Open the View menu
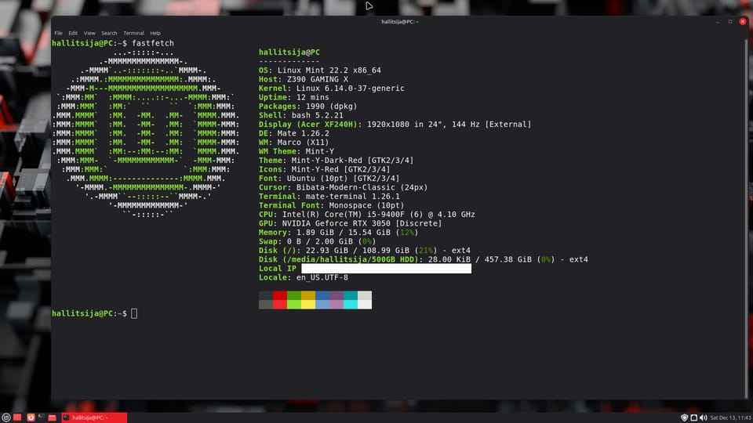 click(x=89, y=33)
